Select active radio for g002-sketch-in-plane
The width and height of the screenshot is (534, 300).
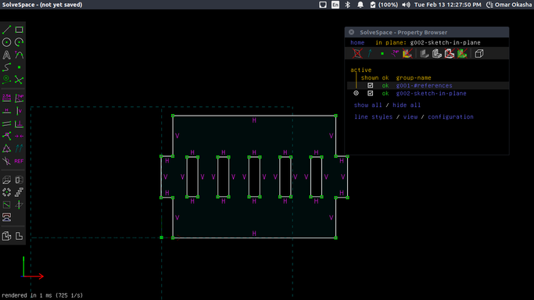point(357,93)
